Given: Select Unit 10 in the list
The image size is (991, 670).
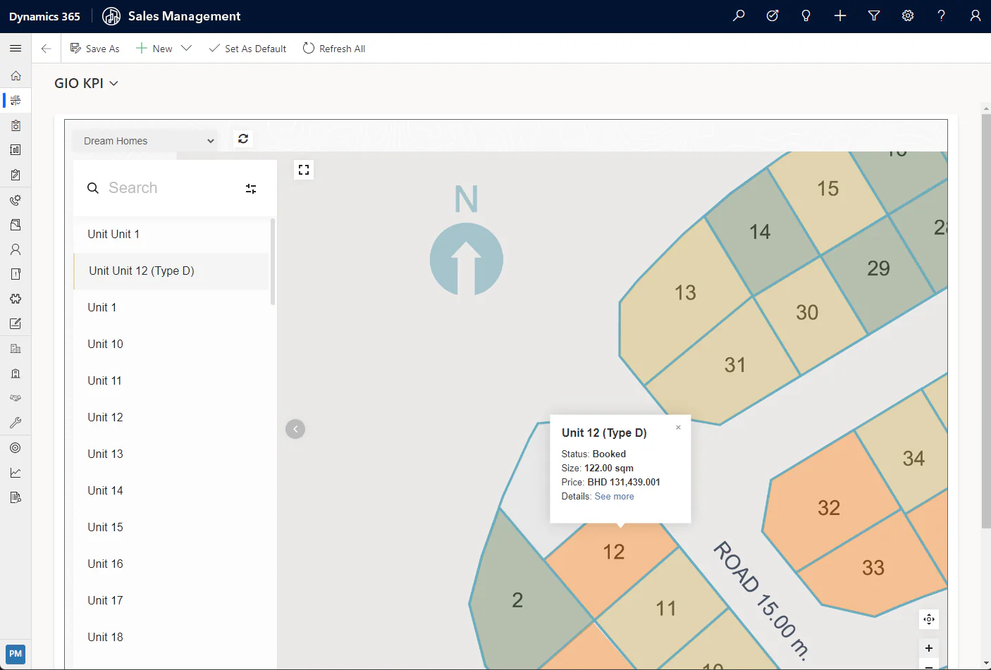Looking at the screenshot, I should coord(172,345).
